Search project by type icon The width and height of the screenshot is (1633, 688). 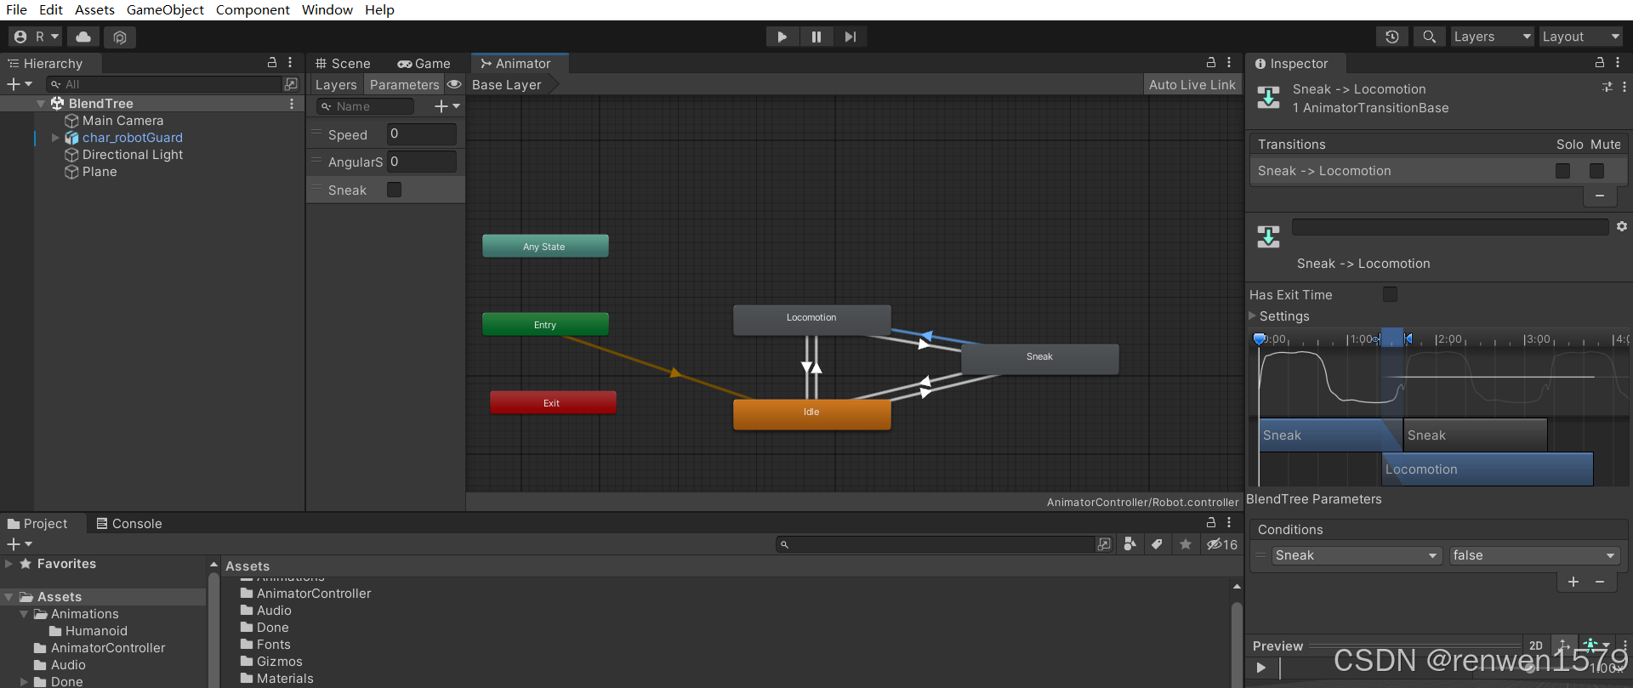[x=1129, y=544]
